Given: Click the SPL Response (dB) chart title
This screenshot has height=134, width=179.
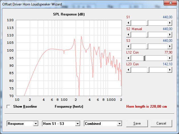Looking at the screenshot, I should (x=69, y=14).
